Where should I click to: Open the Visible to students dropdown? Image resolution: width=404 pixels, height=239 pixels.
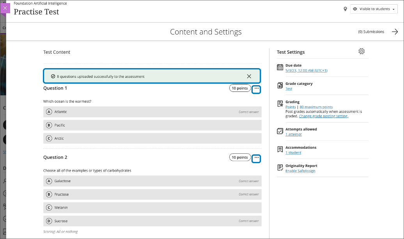point(374,9)
